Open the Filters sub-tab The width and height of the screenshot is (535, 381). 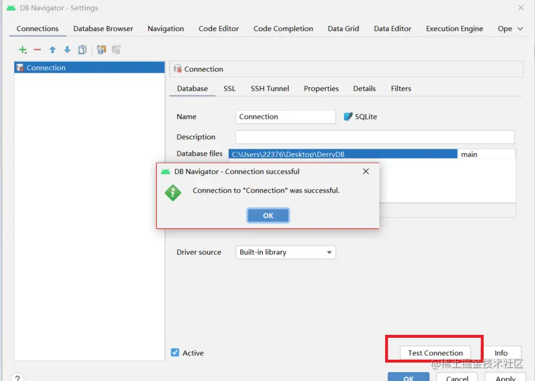[x=401, y=89]
